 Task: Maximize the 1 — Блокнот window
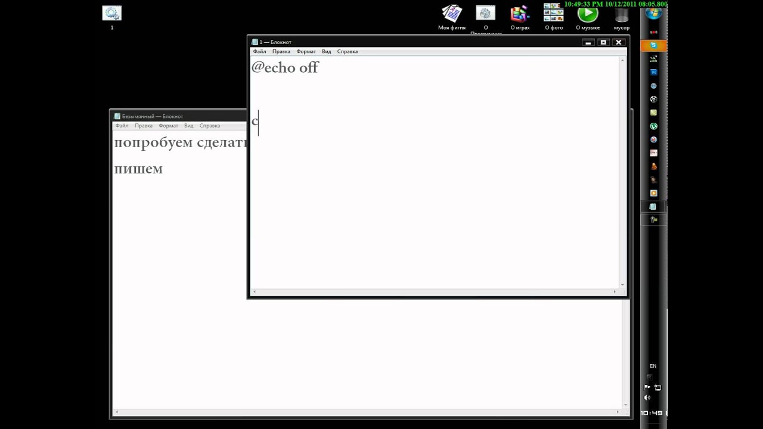coord(603,42)
